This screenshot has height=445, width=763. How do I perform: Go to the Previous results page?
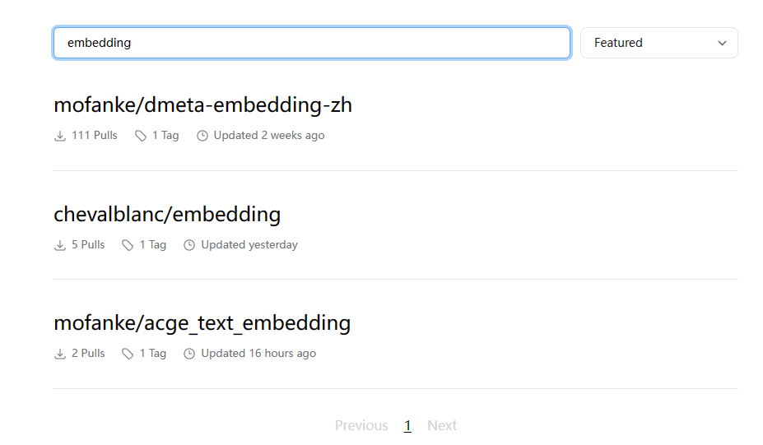(x=361, y=425)
